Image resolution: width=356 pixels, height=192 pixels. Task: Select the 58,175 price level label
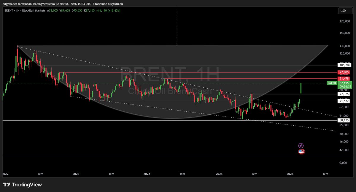coord(344,120)
